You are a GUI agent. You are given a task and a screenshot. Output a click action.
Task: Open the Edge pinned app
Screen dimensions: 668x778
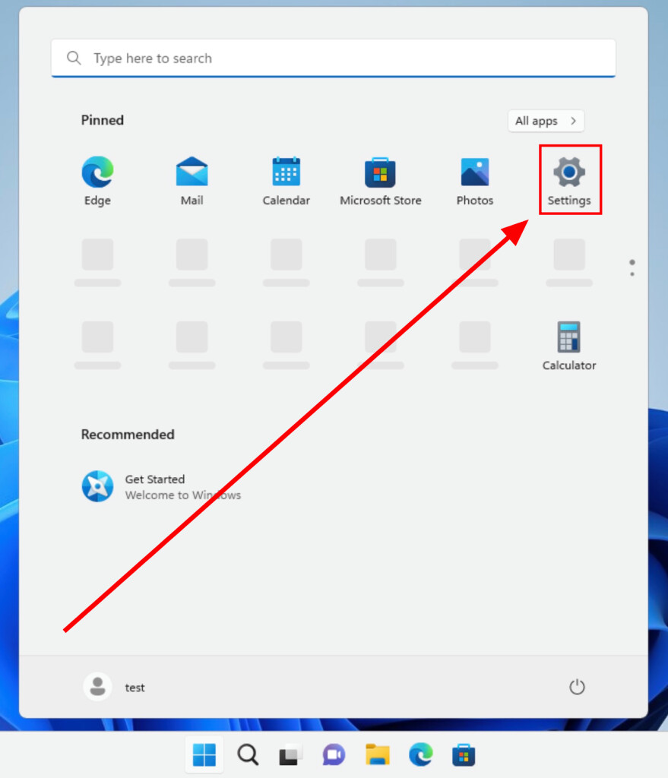coord(97,181)
